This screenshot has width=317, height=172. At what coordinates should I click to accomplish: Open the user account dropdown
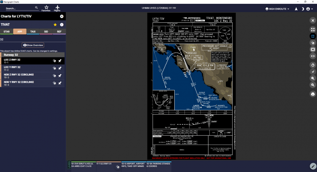tap(309, 9)
